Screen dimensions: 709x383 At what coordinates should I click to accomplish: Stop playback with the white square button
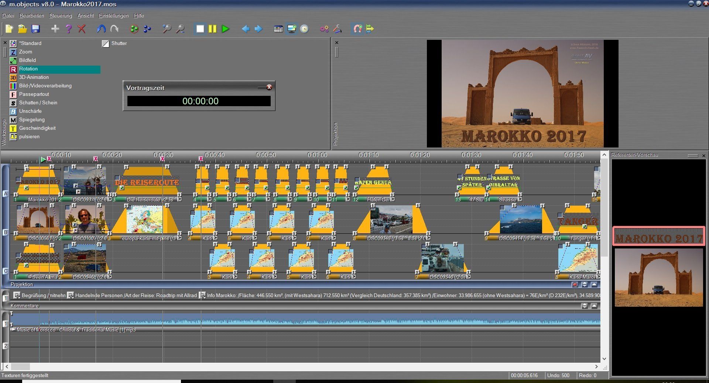click(200, 29)
